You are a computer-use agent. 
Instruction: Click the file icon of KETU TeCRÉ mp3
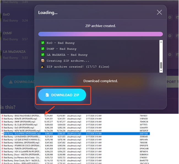[x=2, y=131]
